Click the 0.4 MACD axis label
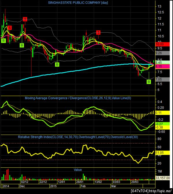The width and height of the screenshot is (173, 194). (x=160, y=102)
